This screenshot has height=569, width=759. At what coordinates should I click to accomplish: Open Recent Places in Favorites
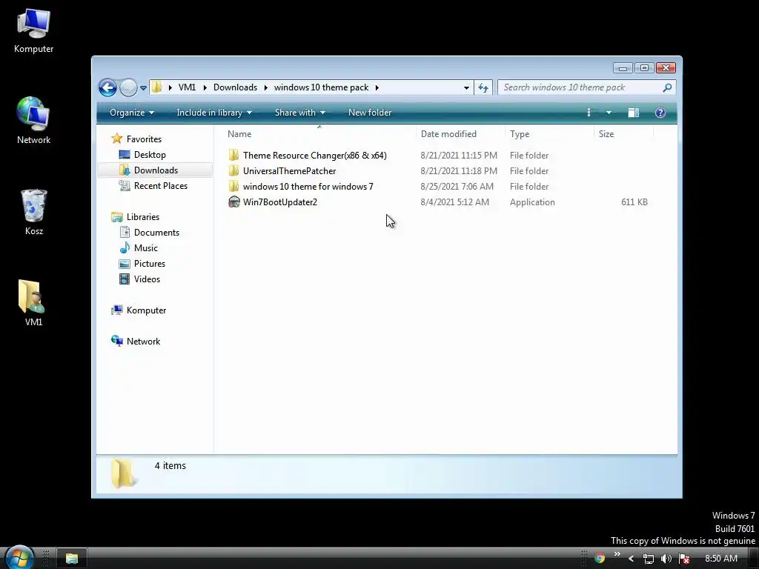click(160, 186)
